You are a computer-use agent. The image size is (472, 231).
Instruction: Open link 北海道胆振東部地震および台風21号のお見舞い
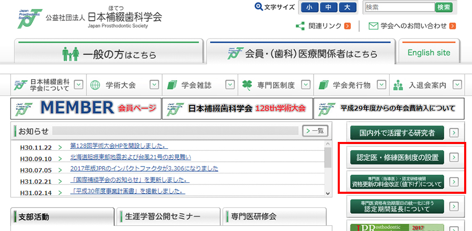tap(131, 157)
